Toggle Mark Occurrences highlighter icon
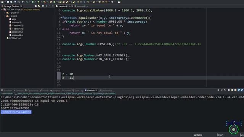The height and width of the screenshot is (137, 244). [x=74, y=2]
